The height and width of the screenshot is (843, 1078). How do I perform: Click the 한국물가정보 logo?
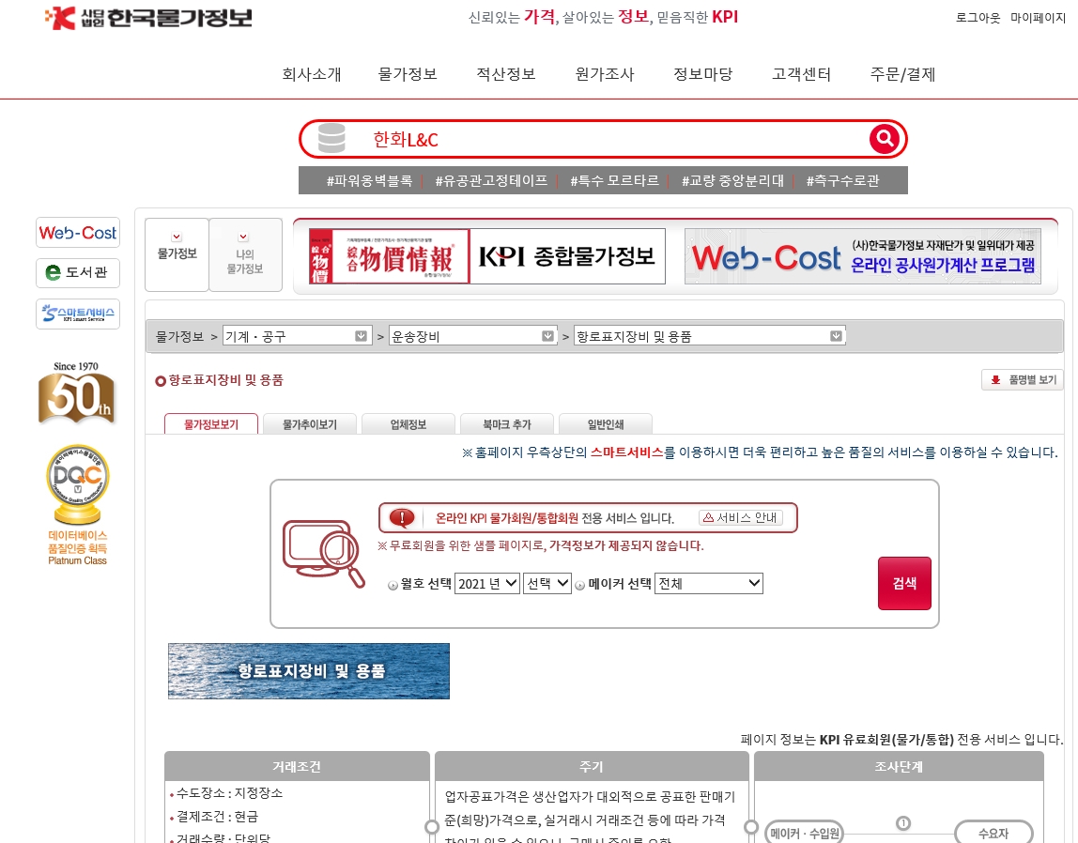149,18
